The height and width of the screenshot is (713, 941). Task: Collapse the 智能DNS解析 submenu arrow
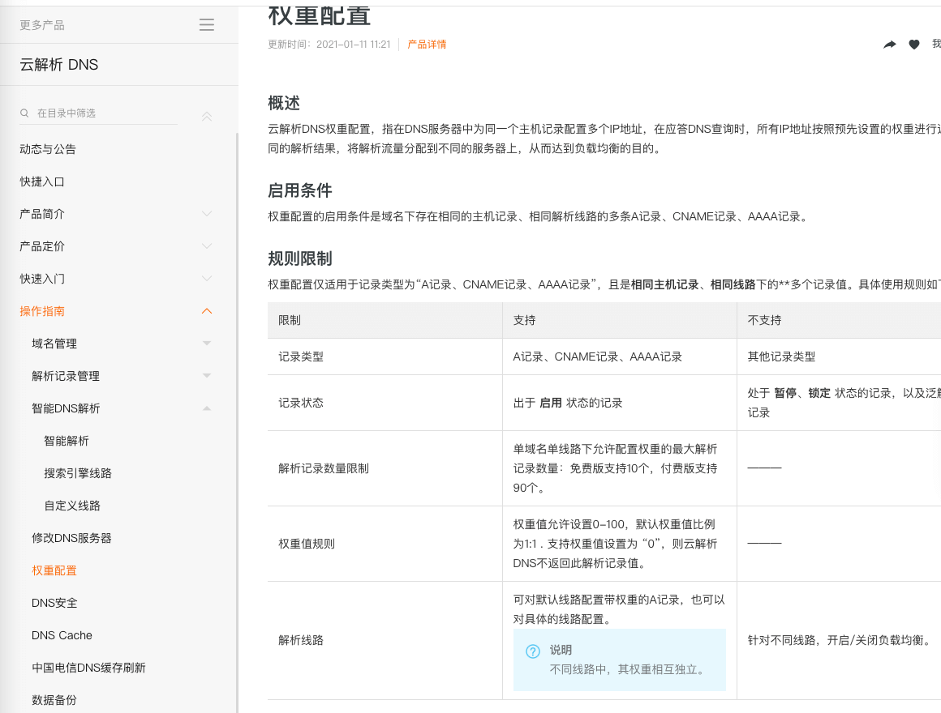click(207, 408)
